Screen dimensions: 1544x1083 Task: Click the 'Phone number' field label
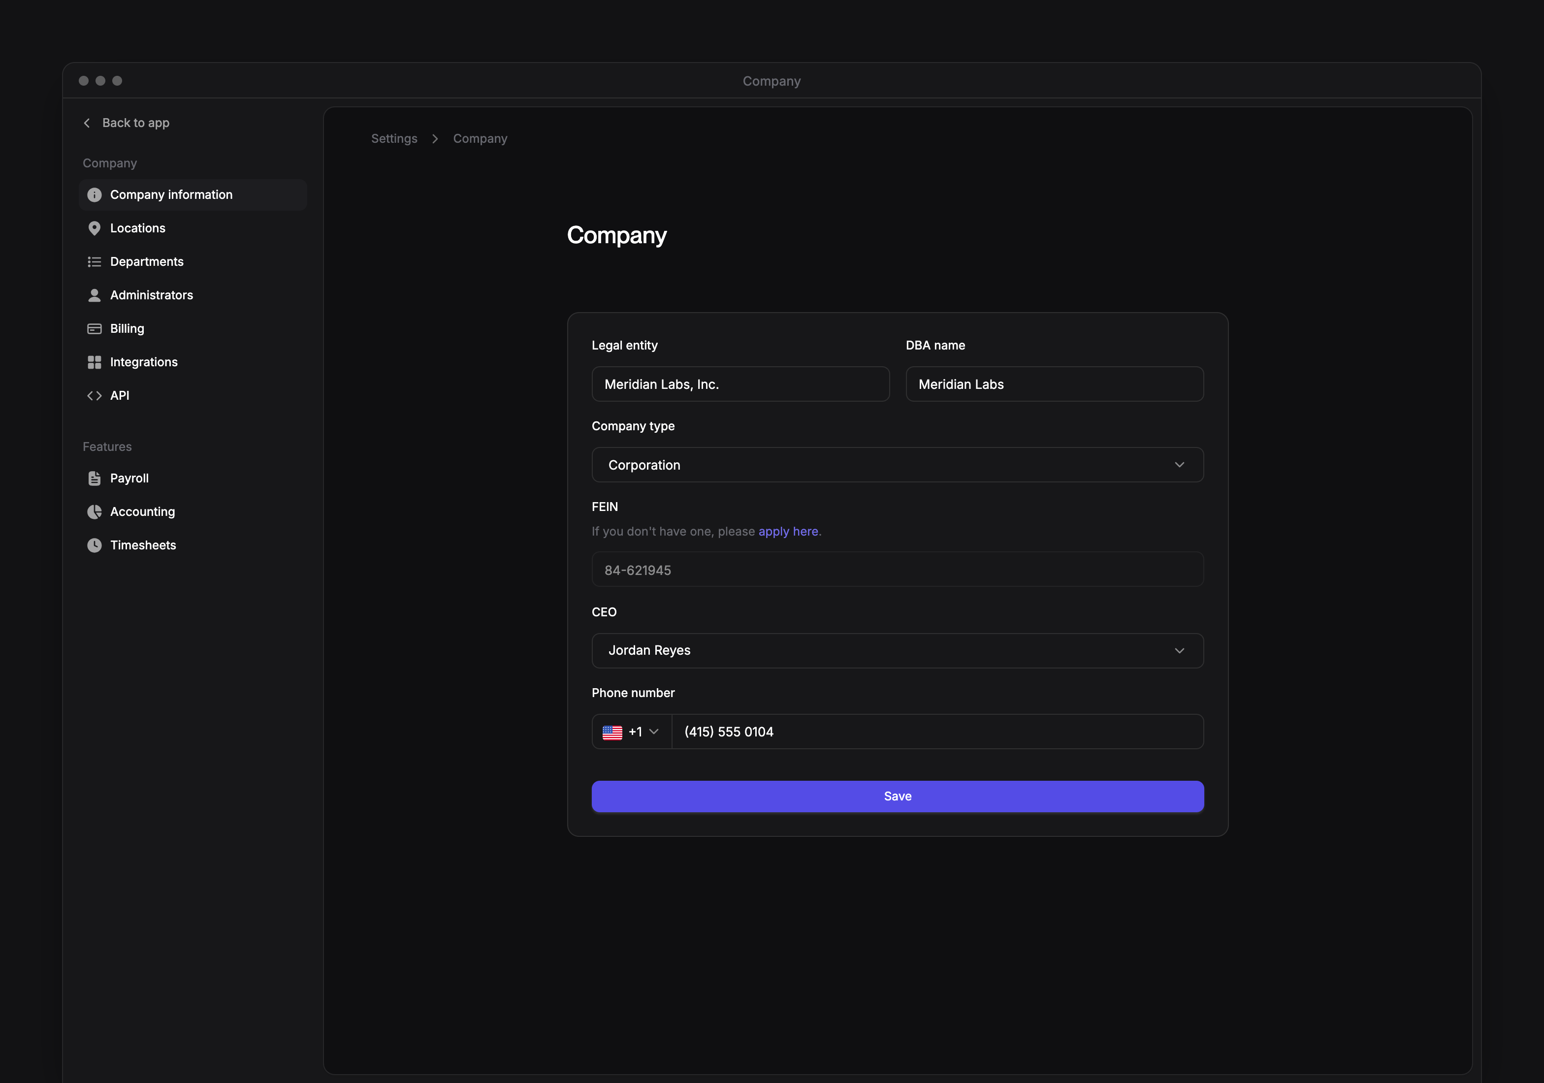[633, 693]
